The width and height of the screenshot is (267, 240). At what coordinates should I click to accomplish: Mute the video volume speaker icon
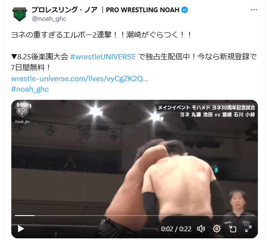pos(201,229)
